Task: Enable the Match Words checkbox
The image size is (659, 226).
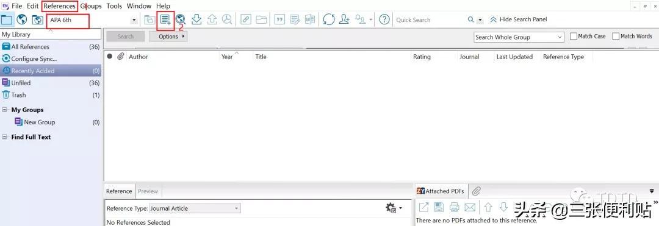Action: click(616, 37)
